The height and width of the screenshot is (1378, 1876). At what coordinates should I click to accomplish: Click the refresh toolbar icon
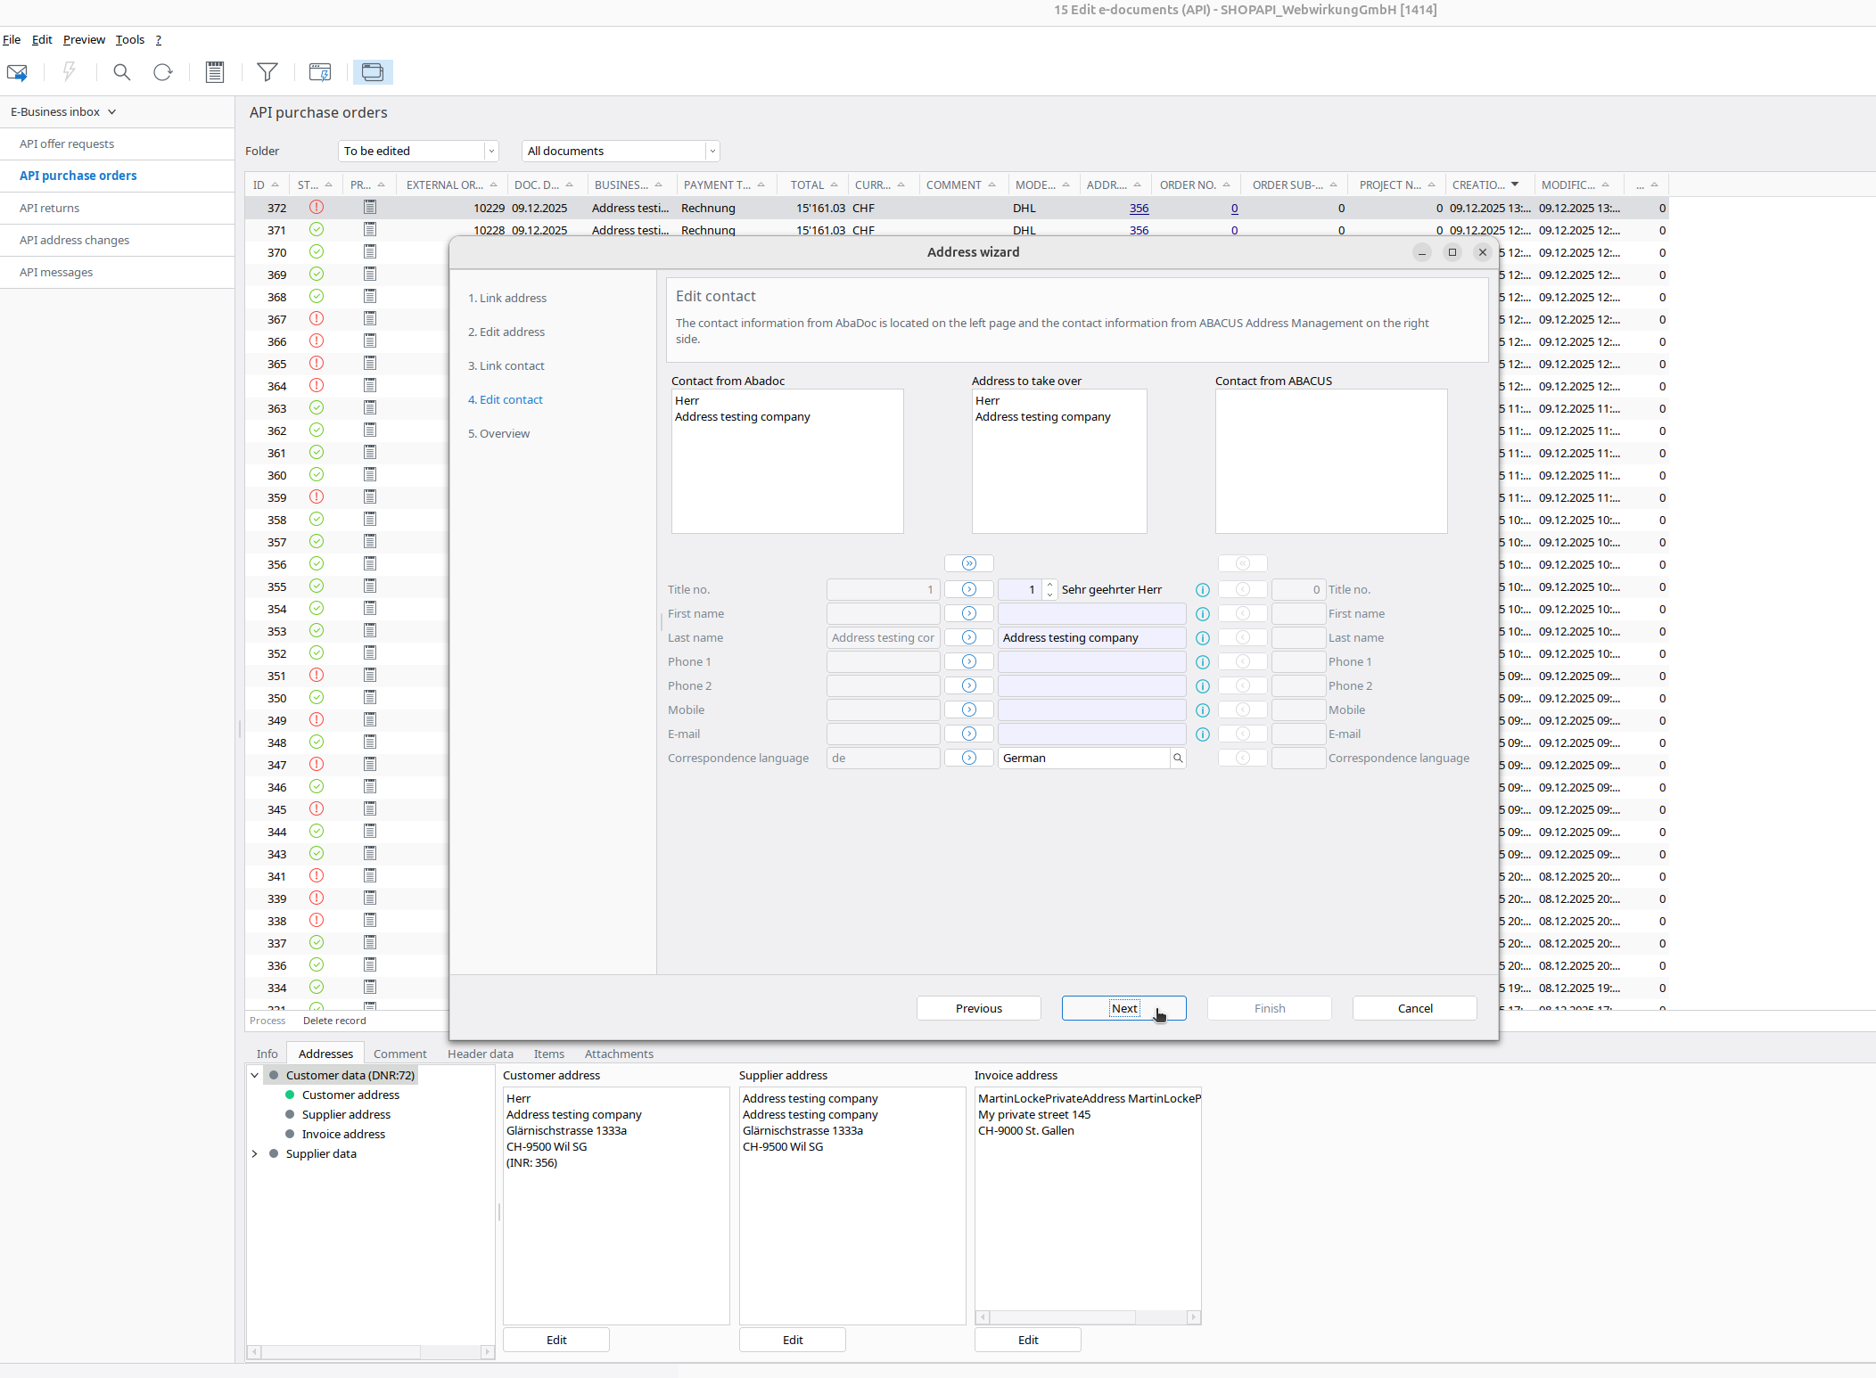point(162,72)
